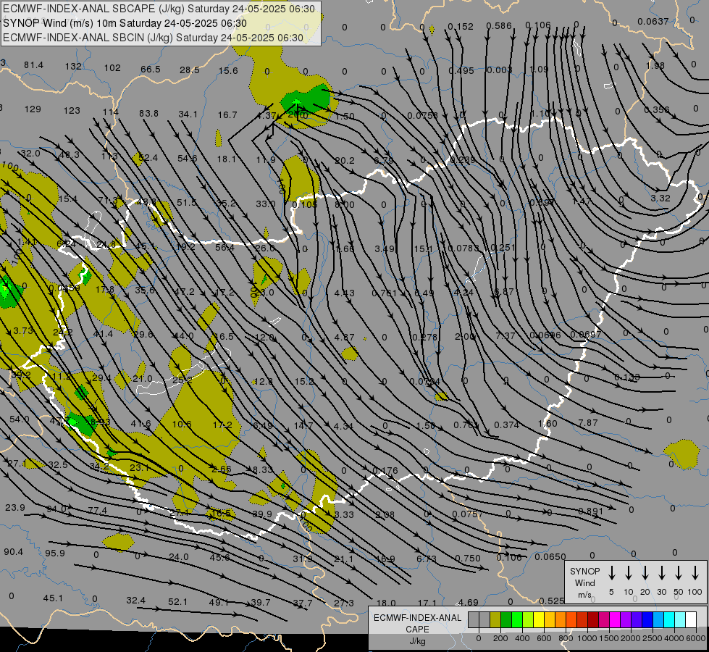Click the 5 m/s wind legend arrow
This screenshot has height=652, width=709.
point(611,572)
